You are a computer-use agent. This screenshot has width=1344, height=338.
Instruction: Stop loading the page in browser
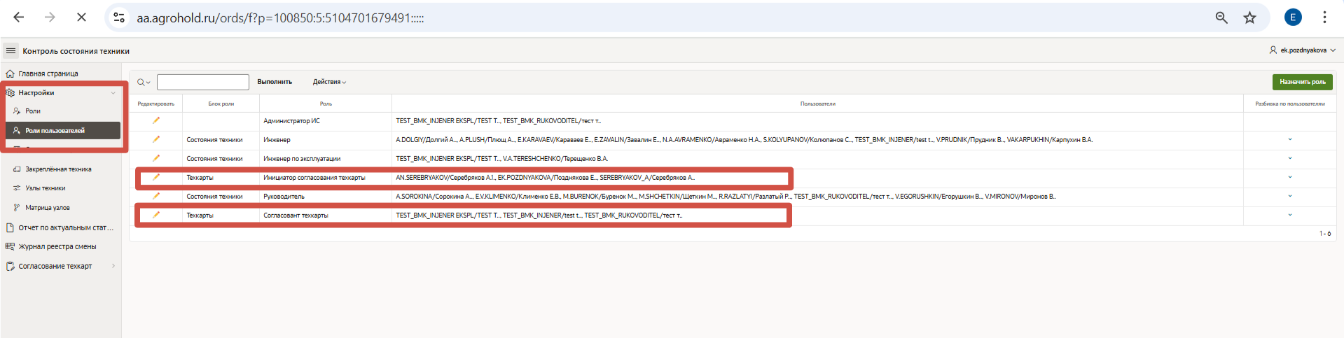(81, 17)
